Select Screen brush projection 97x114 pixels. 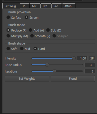[x=32, y=17]
